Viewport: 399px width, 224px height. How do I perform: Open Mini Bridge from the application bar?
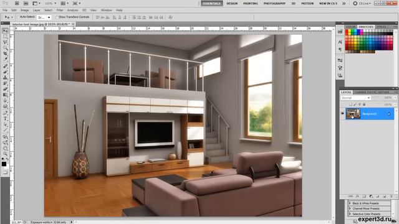(26, 3)
